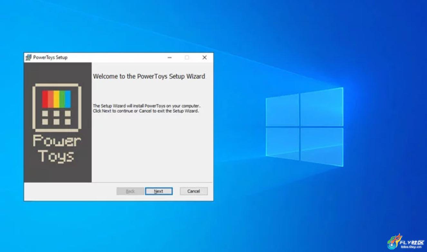Viewport: 427px width, 252px height.
Task: Click the 'Welcome to the PowerToys Setup Wizard' heading
Action: click(x=149, y=76)
